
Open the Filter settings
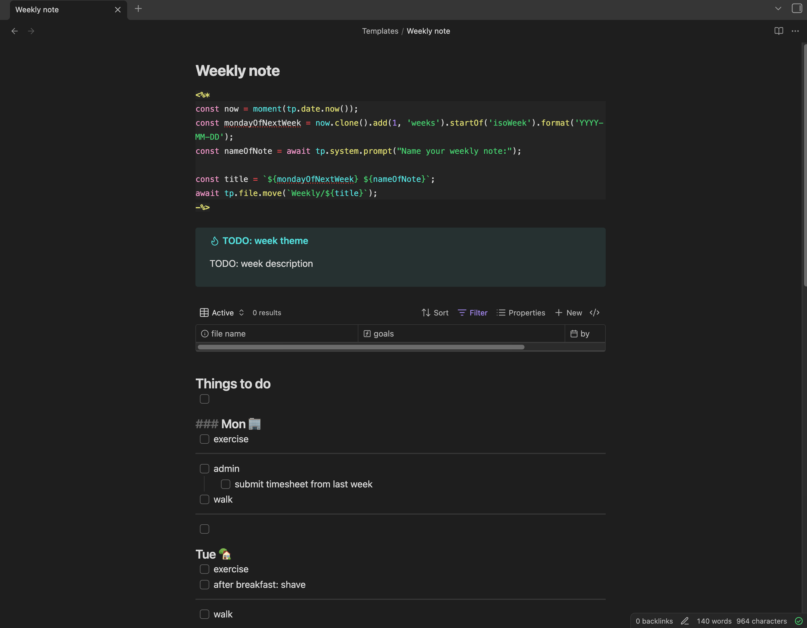pos(472,313)
